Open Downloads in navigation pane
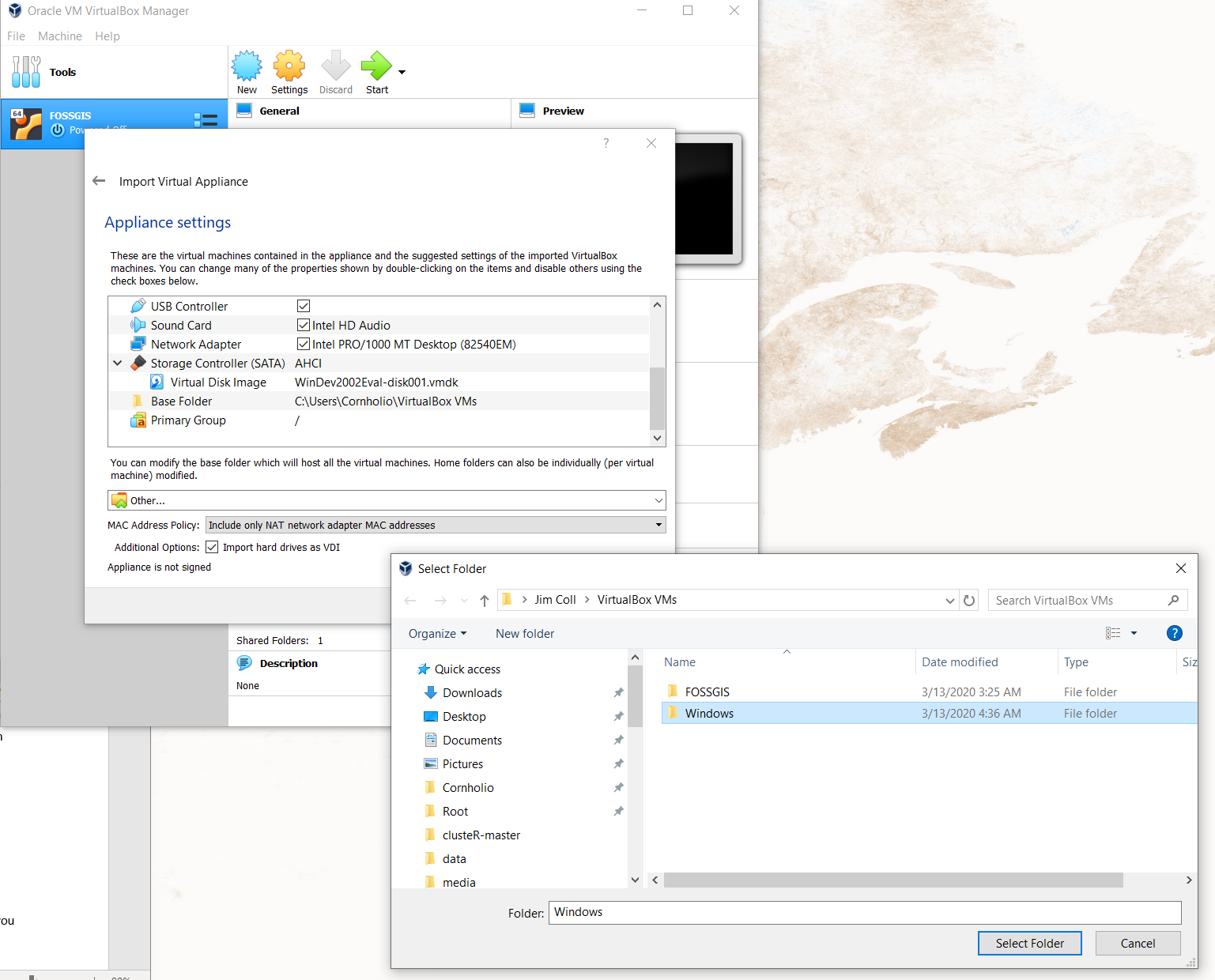 click(472, 692)
